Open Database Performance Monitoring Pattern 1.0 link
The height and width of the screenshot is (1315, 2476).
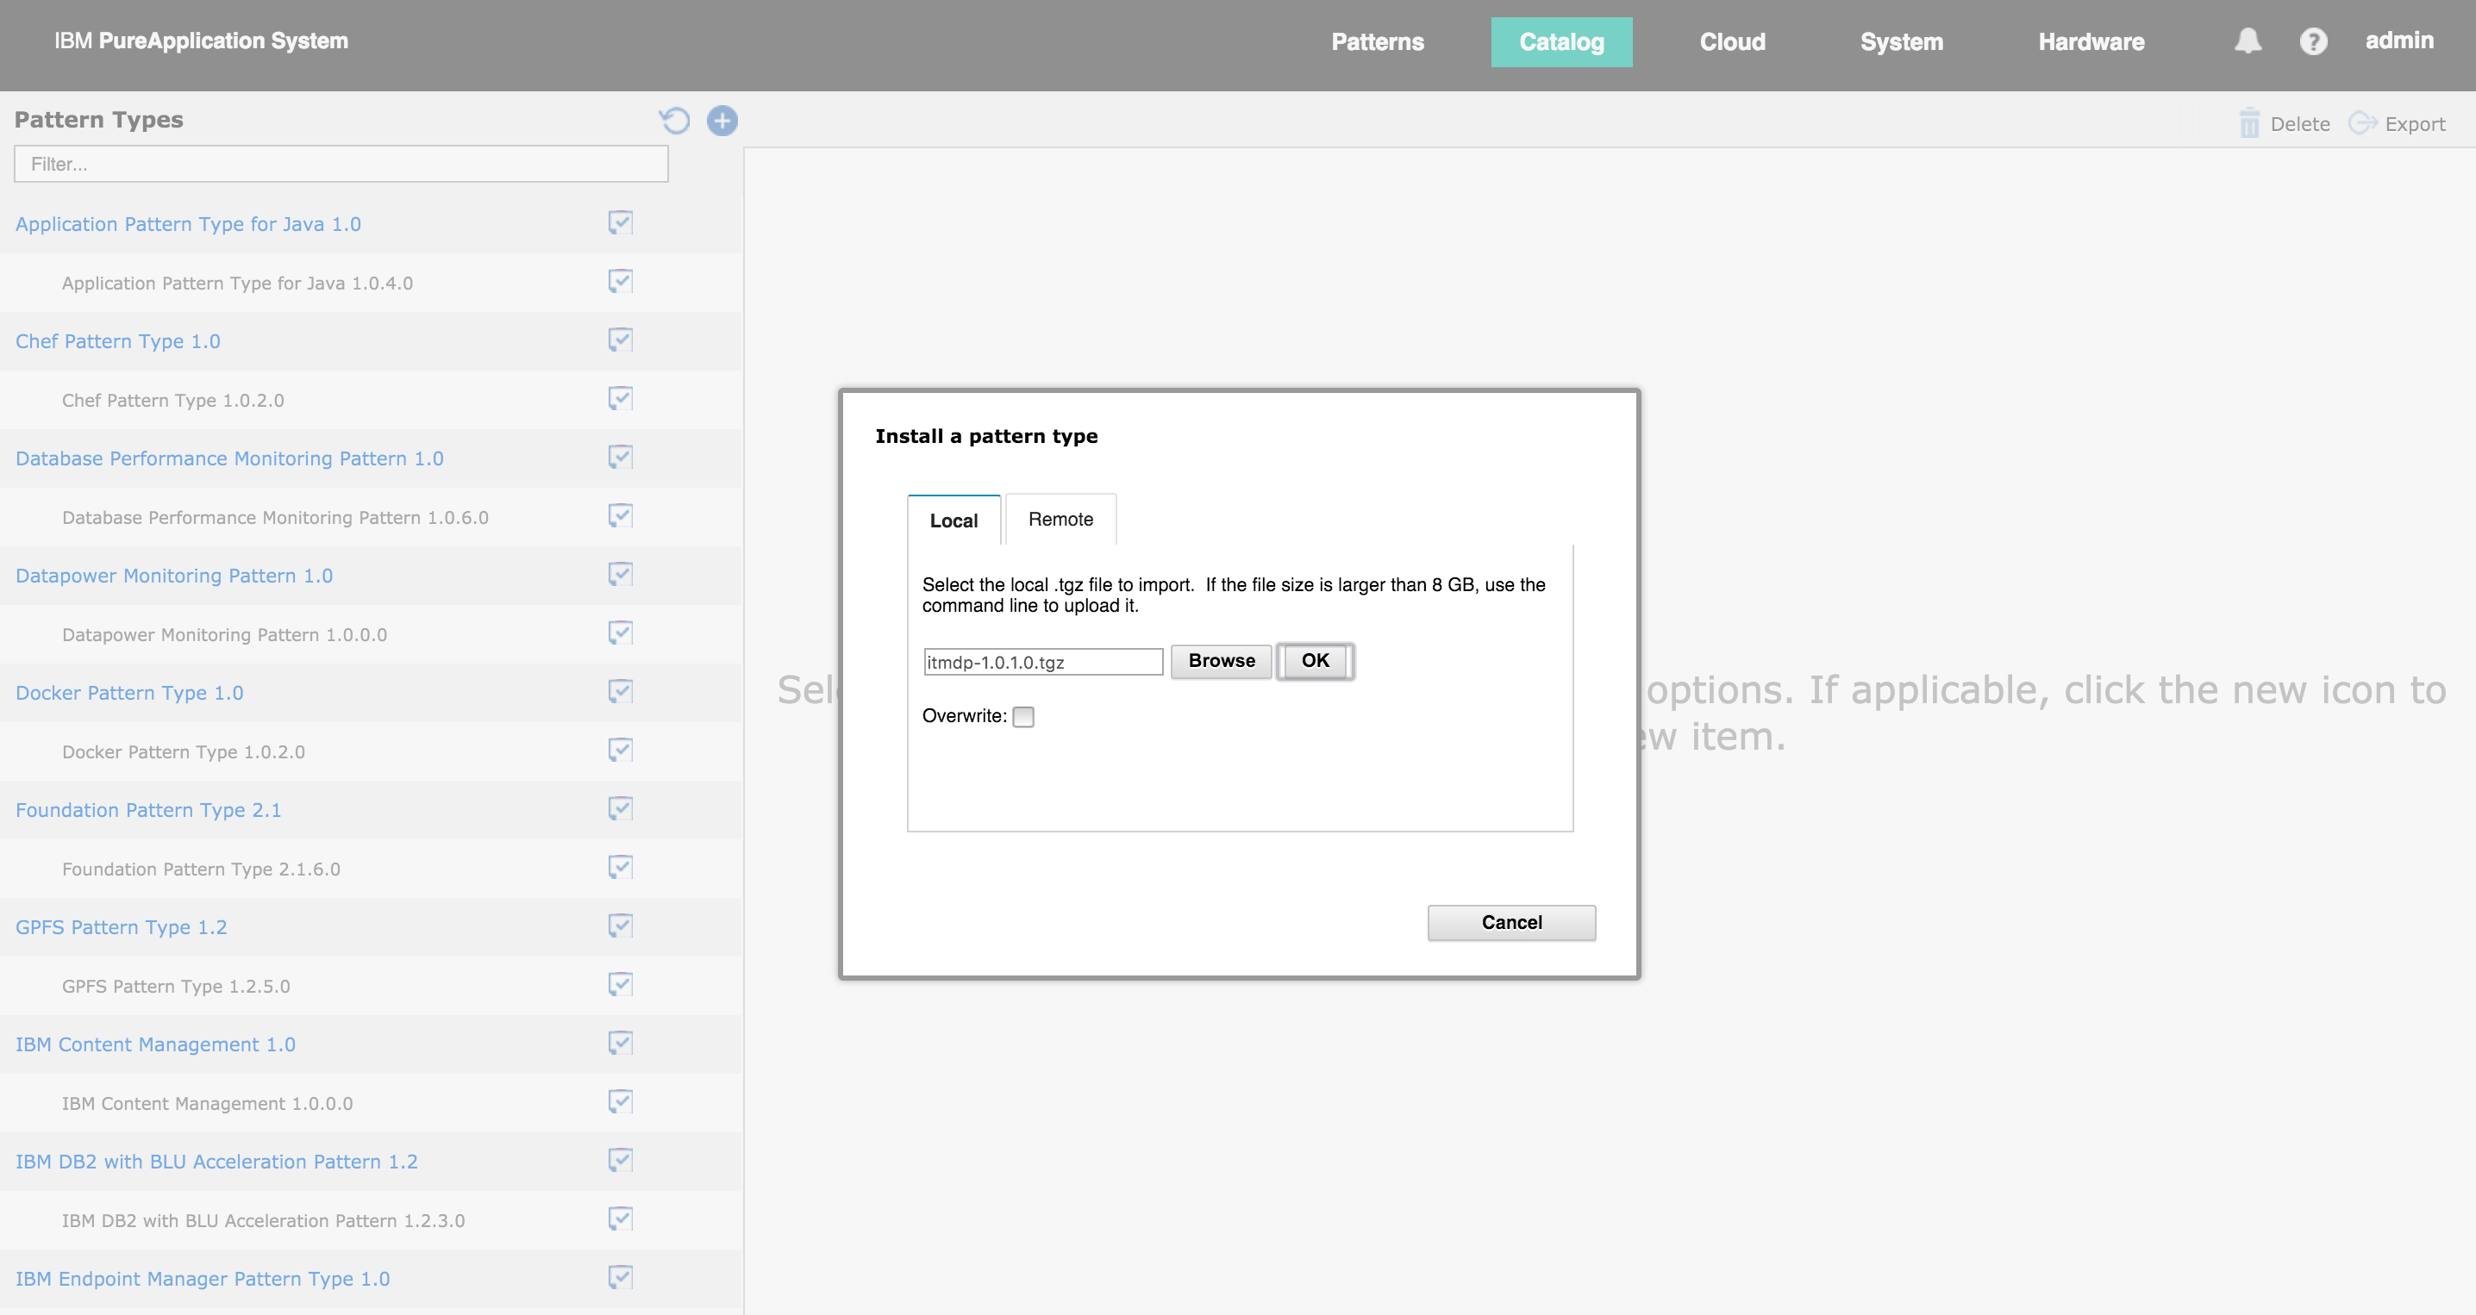click(229, 458)
